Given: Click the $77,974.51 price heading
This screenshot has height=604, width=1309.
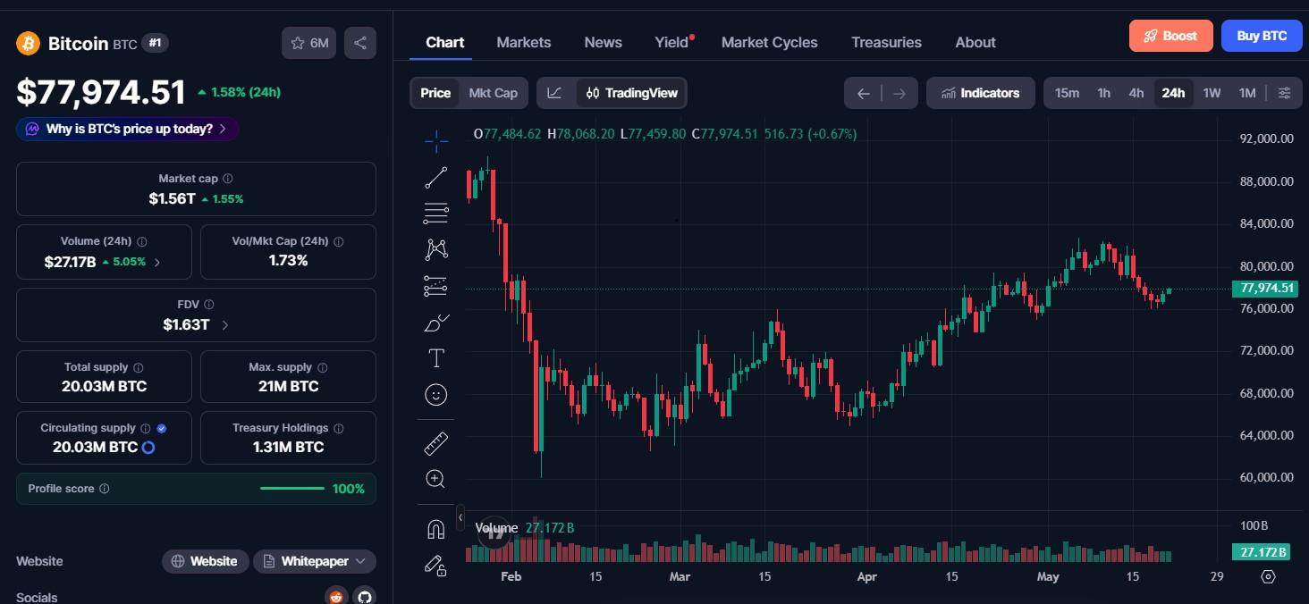Looking at the screenshot, I should 101,92.
